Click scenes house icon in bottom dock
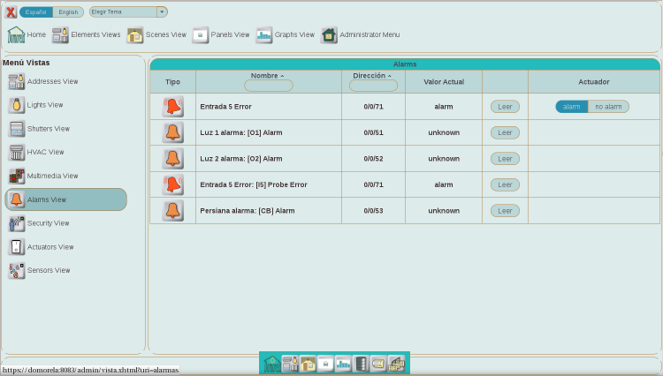This screenshot has height=376, width=663. click(308, 364)
